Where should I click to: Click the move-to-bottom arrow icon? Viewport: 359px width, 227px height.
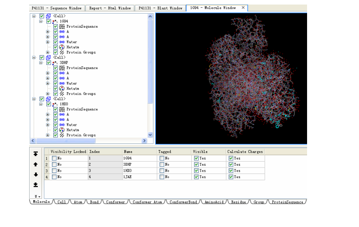click(x=36, y=185)
